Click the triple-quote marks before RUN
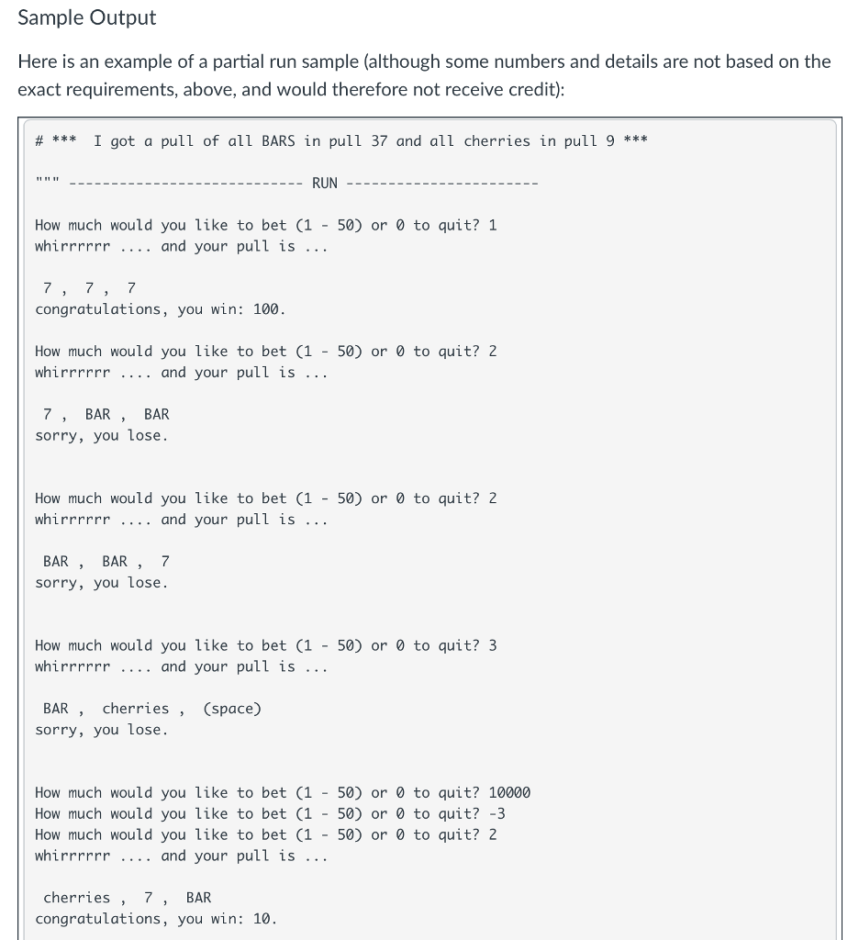This screenshot has width=859, height=940. [47, 180]
